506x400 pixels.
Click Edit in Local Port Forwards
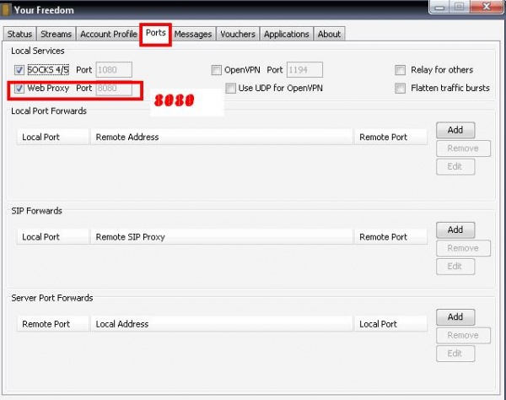[x=455, y=166]
